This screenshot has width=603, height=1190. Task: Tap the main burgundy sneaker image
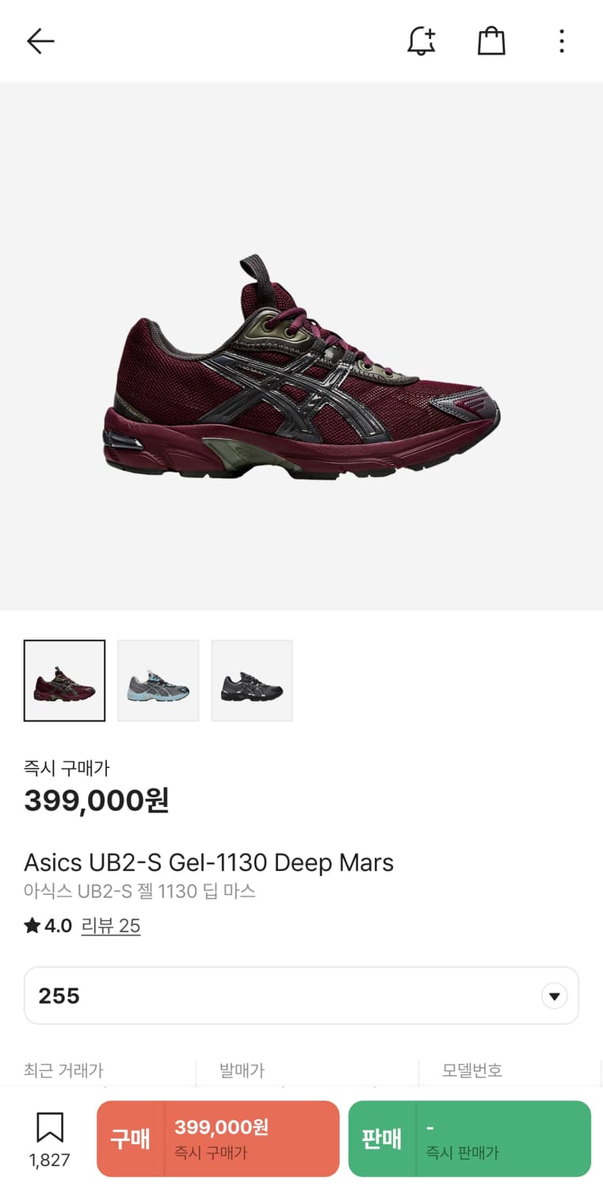click(301, 367)
